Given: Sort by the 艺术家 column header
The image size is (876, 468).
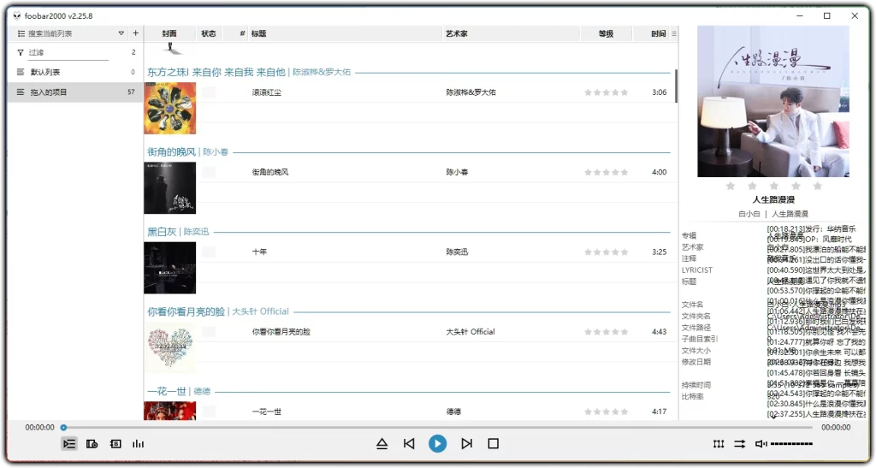Looking at the screenshot, I should pyautogui.click(x=511, y=33).
